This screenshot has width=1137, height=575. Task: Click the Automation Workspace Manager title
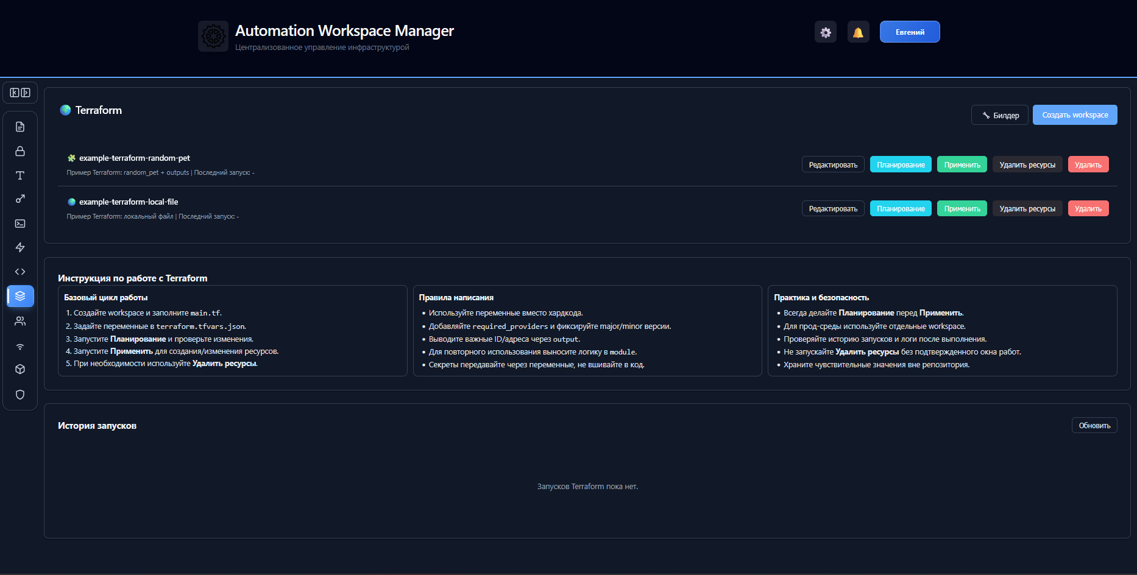click(x=344, y=30)
